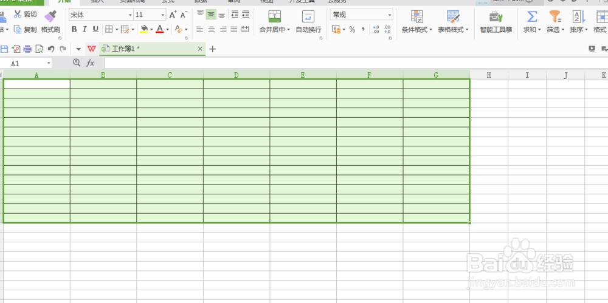Print using the printer icon

tap(27, 49)
